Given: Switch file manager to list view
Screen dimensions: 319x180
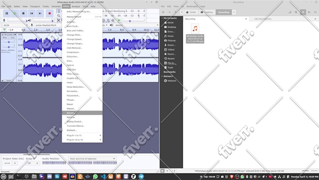Looking at the screenshot, I should click(309, 12).
